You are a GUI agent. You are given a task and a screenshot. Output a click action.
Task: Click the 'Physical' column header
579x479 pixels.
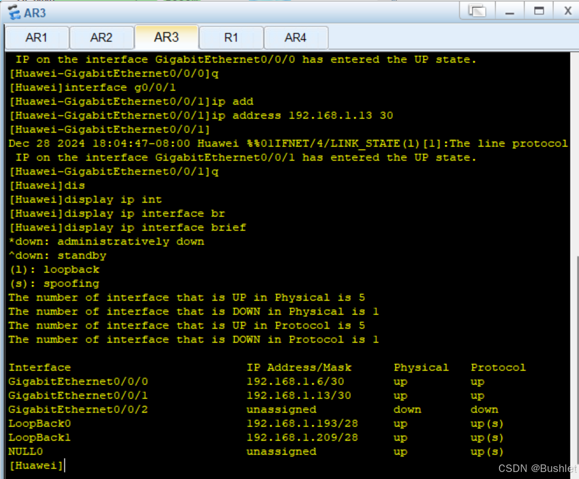[x=421, y=367]
